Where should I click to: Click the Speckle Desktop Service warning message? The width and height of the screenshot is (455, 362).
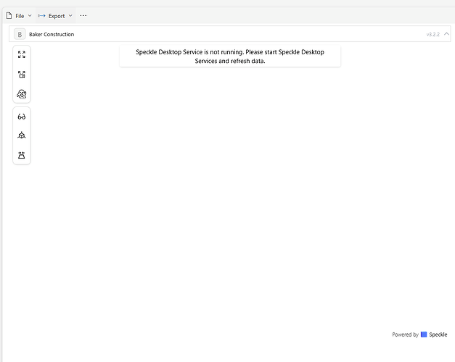230,56
